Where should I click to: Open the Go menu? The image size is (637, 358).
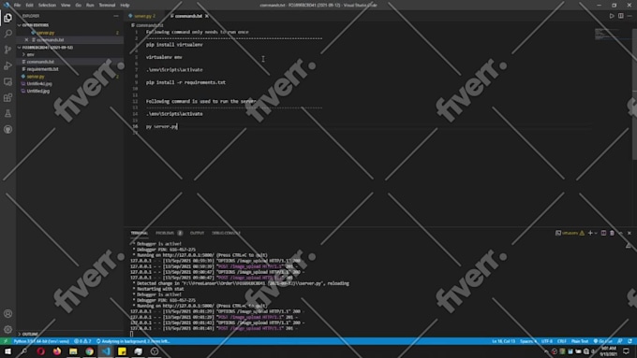(x=79, y=5)
